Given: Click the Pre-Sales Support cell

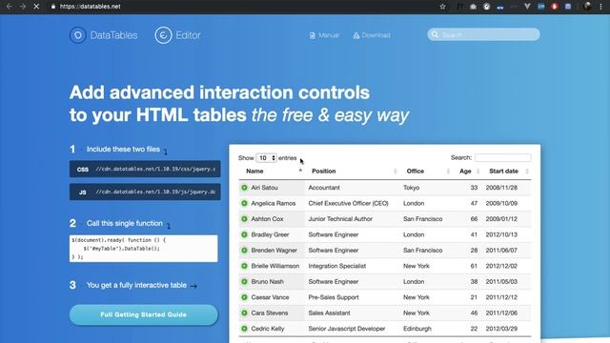Looking at the screenshot, I should point(334,297).
